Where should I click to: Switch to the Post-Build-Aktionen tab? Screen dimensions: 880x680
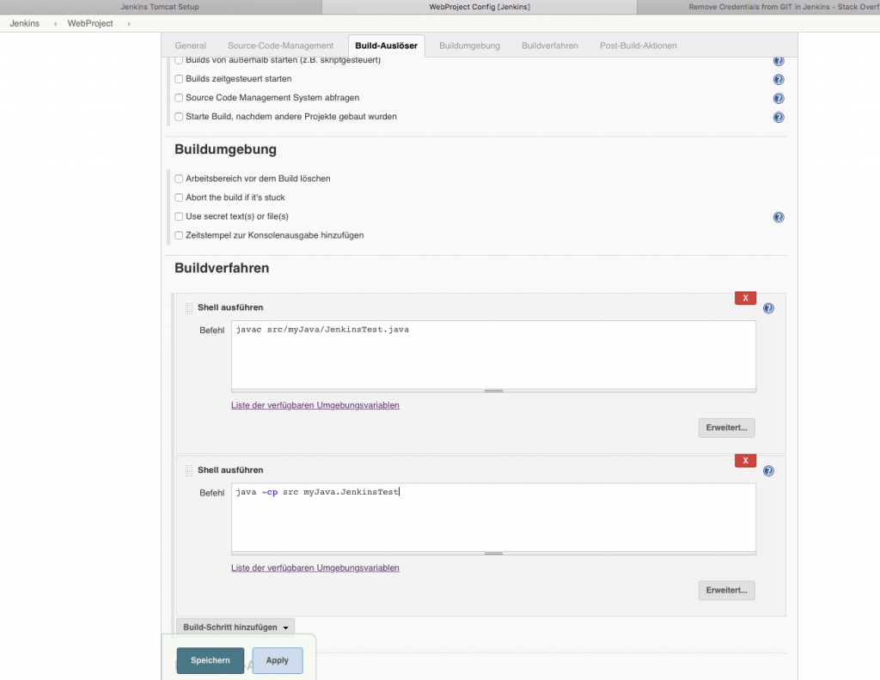(x=639, y=46)
